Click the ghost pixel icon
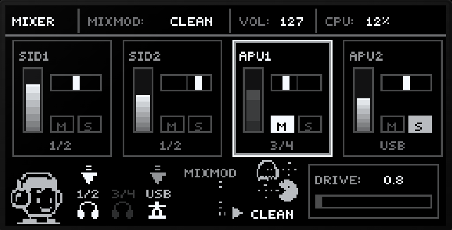 pyautogui.click(x=267, y=170)
